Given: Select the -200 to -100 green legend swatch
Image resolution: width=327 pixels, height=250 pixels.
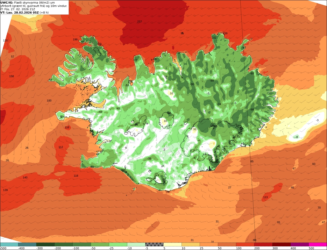Looking at the screenshot, I should (64, 244).
